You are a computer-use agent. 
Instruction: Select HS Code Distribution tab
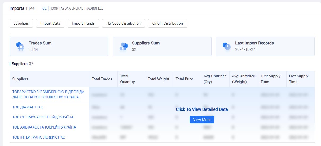click(124, 23)
